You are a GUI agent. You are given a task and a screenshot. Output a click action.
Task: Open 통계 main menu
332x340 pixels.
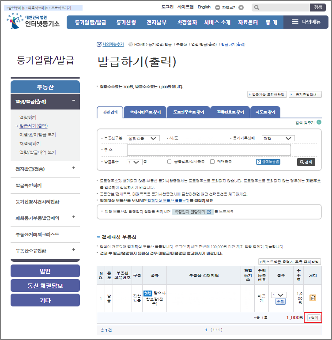[272, 23]
